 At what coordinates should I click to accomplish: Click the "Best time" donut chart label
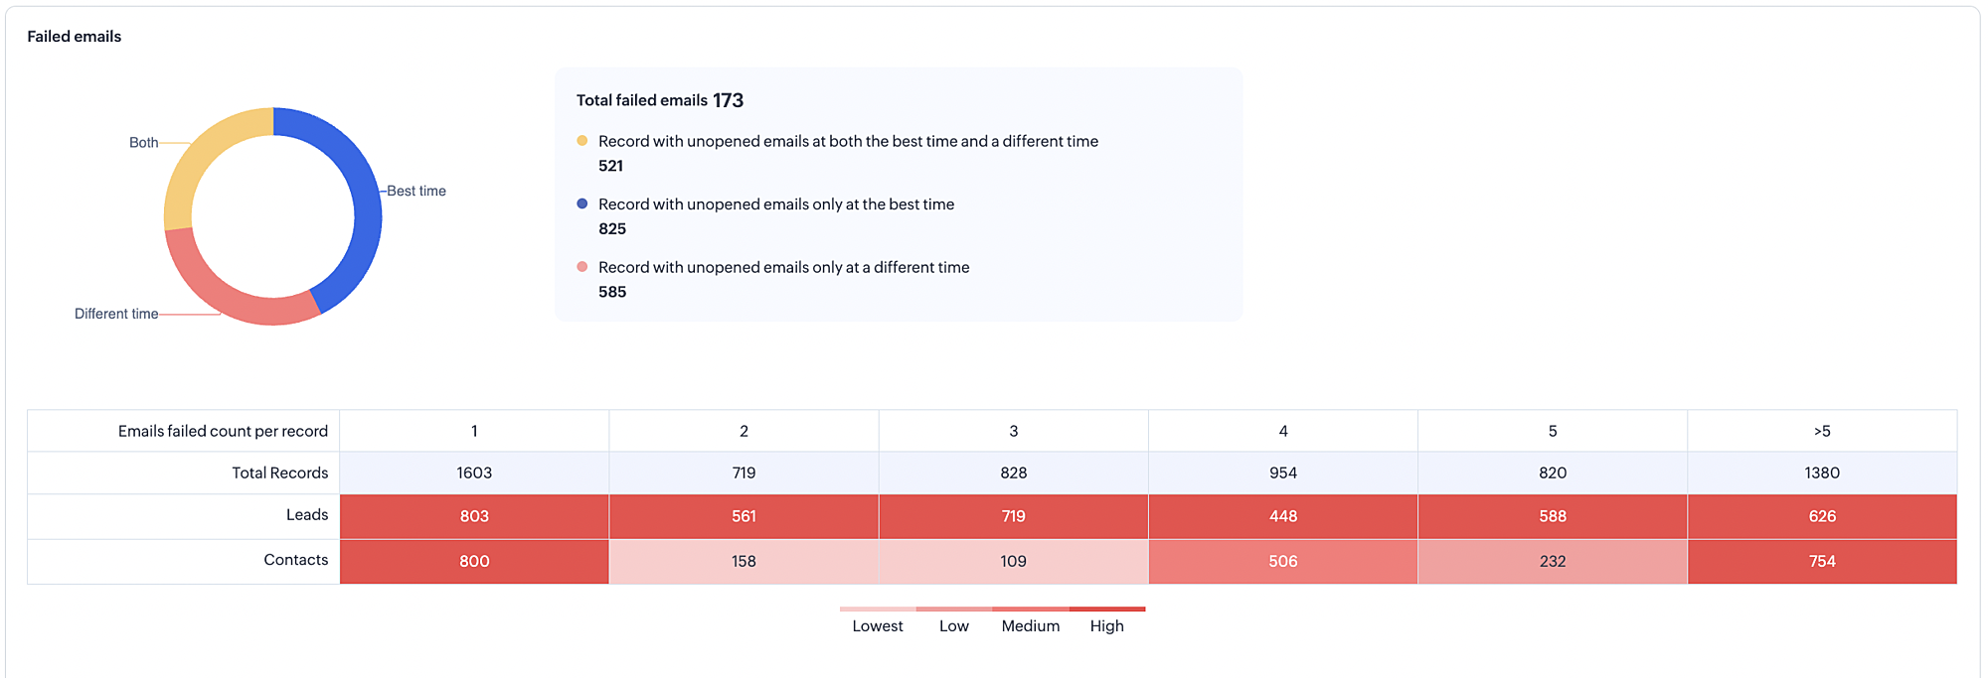pos(416,191)
